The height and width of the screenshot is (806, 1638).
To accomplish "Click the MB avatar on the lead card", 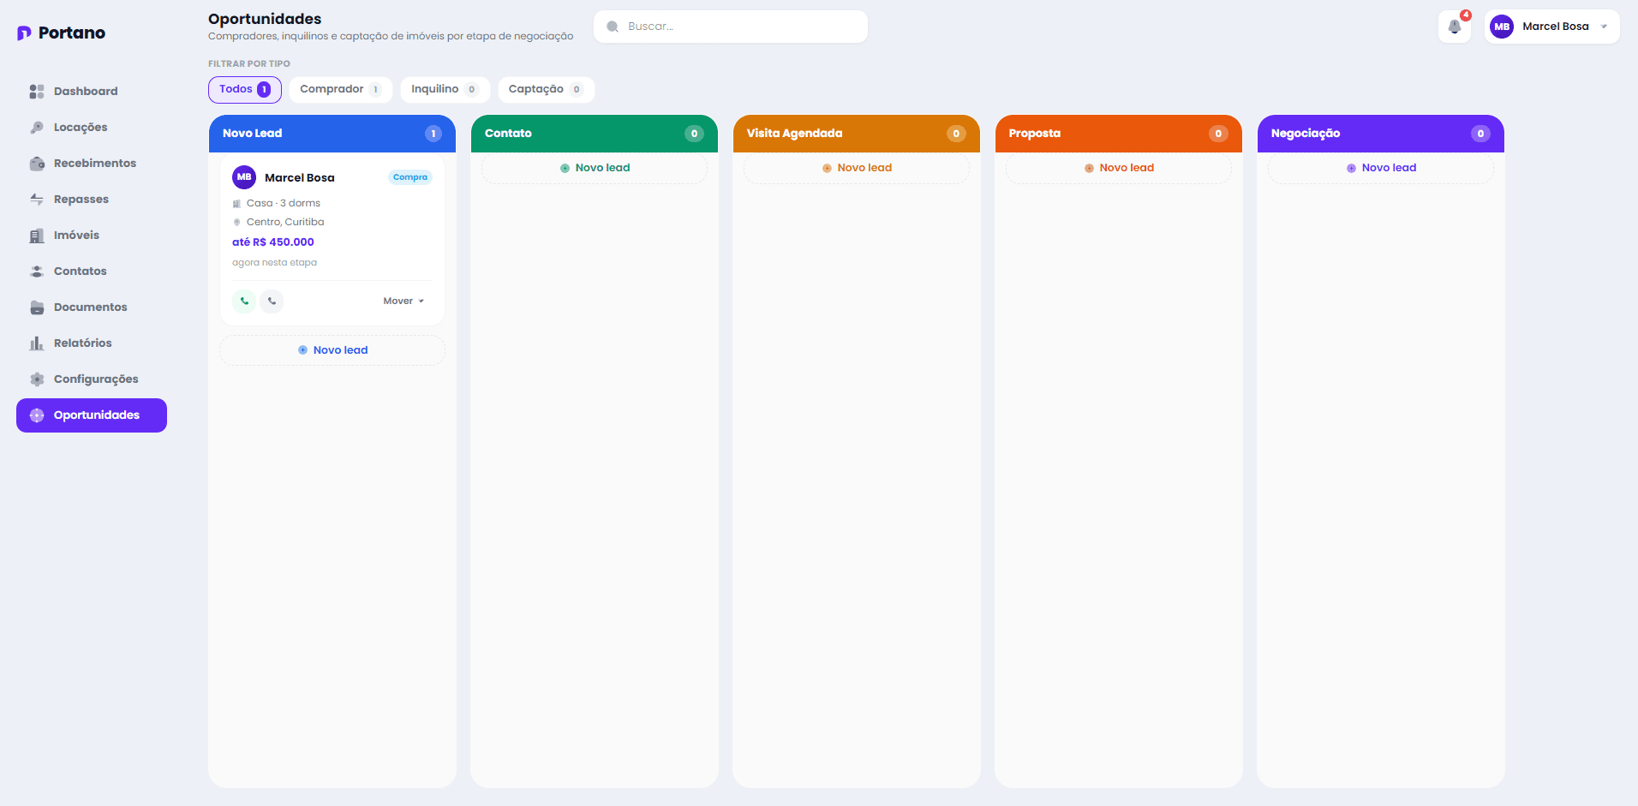I will [x=244, y=177].
